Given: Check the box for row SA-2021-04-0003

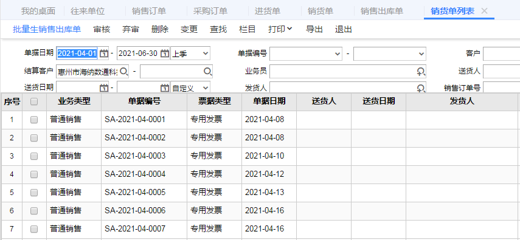Looking at the screenshot, I should tap(34, 156).
